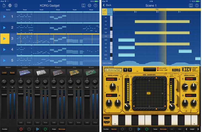Viewport: 202px width, 132px height.
Task: Mute the Miami track
Action: click(95, 123)
